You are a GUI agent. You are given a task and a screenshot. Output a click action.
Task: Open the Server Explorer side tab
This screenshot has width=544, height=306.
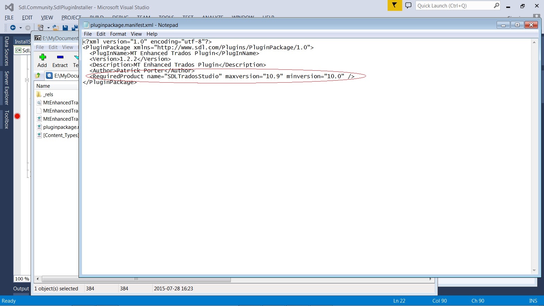(x=6, y=88)
